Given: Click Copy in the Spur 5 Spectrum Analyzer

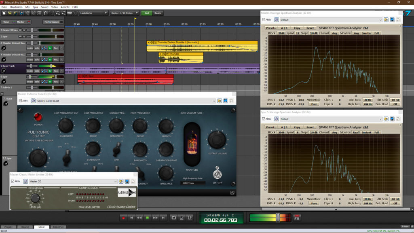Looking at the screenshot, I should (297, 127).
